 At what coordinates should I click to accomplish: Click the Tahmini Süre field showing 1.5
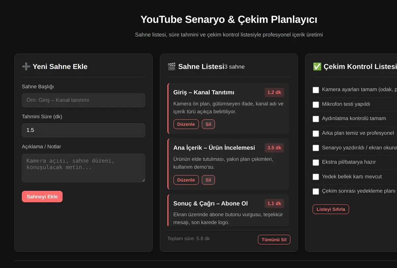pyautogui.click(x=83, y=130)
